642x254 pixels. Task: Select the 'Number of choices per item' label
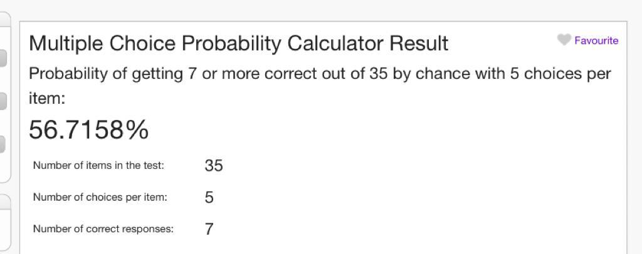tap(100, 197)
